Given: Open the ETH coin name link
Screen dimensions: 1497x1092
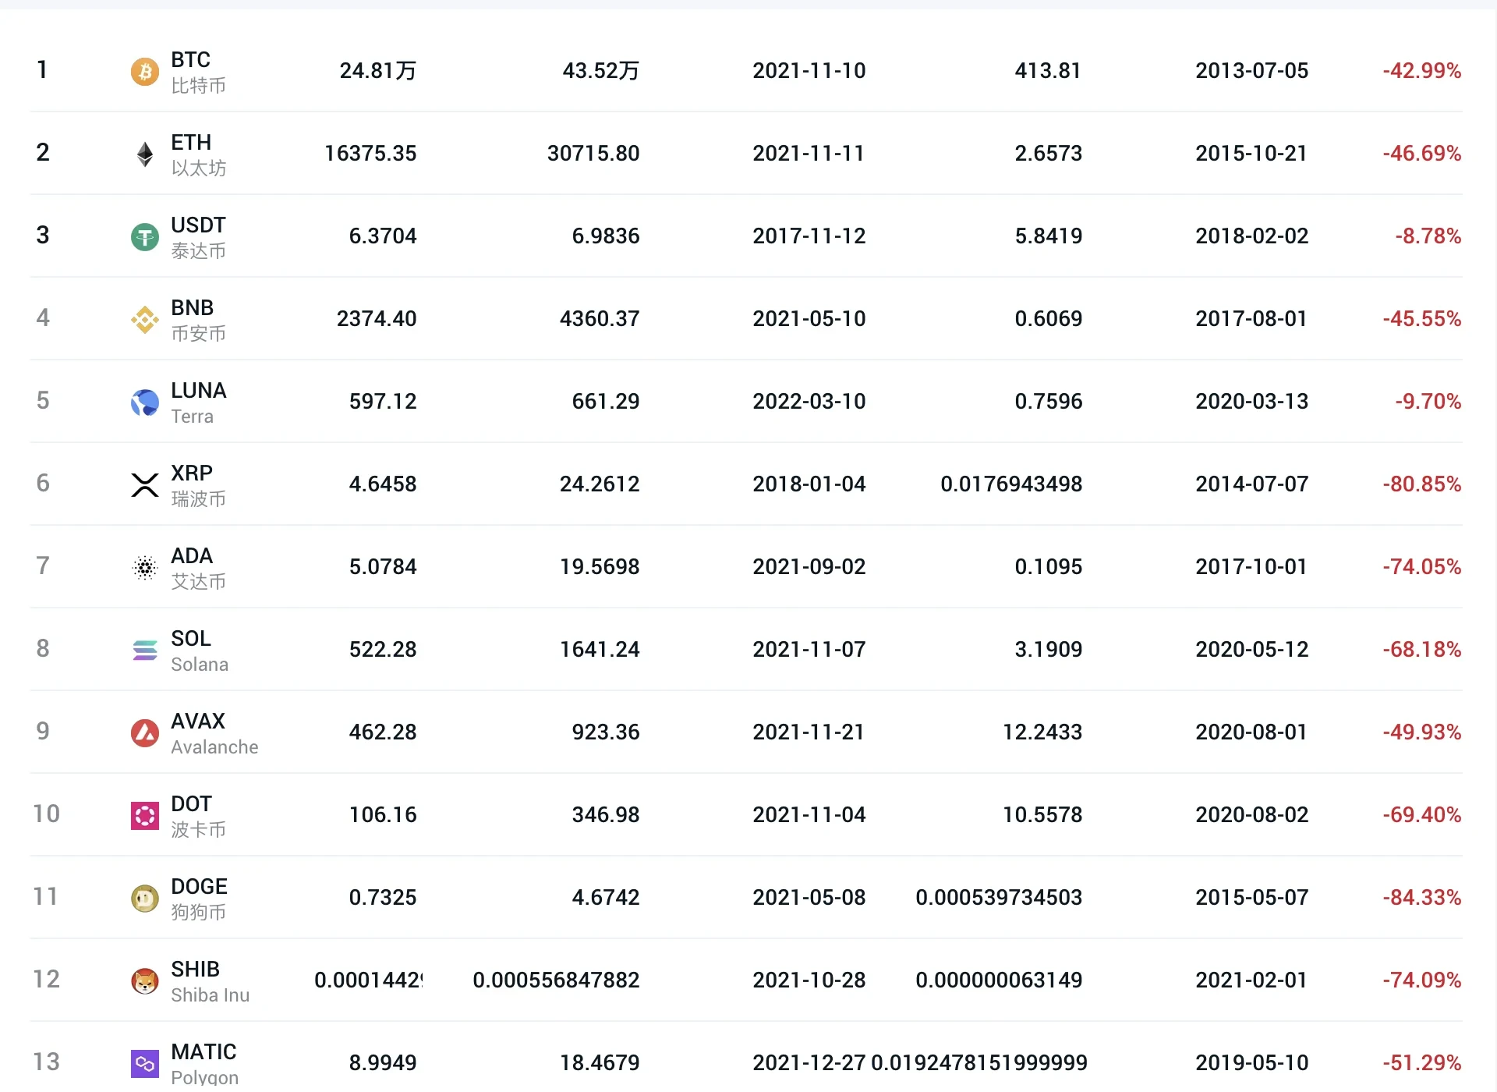Looking at the screenshot, I should point(191,143).
